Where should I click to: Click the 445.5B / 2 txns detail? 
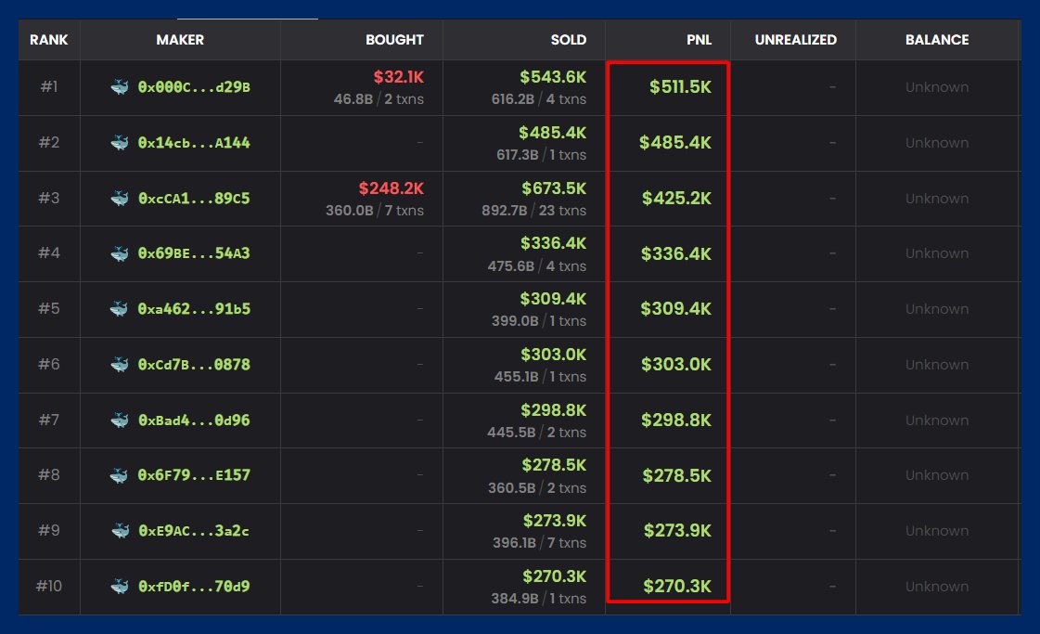click(x=537, y=433)
